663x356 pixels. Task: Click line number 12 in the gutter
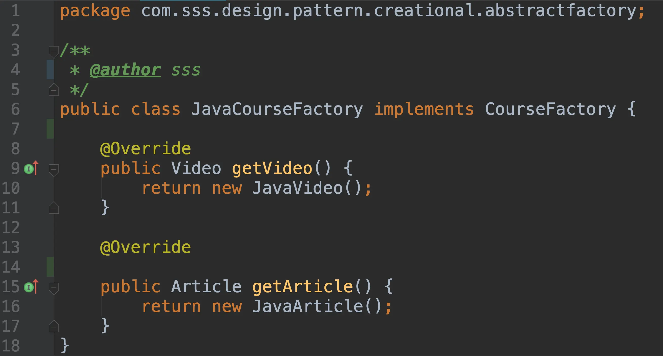click(x=11, y=227)
